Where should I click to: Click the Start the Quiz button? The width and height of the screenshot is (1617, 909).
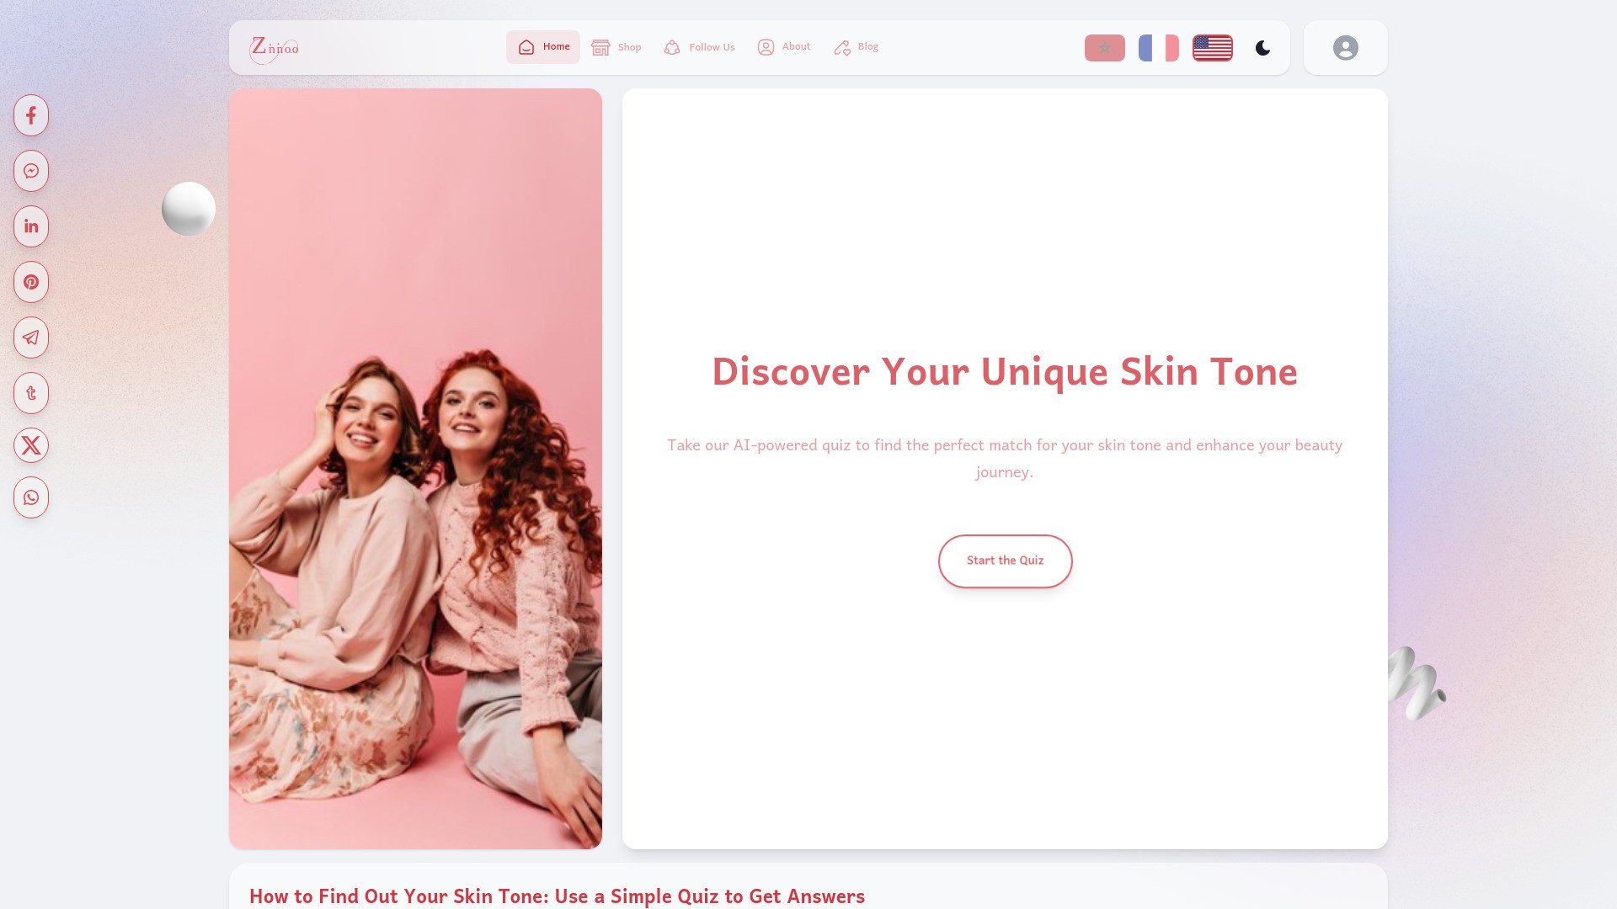[1005, 561]
